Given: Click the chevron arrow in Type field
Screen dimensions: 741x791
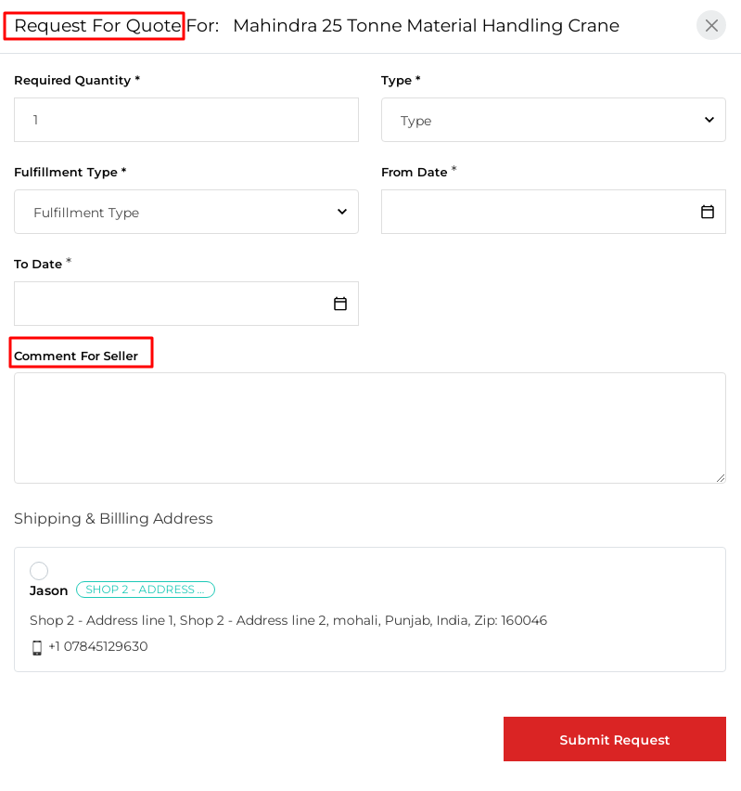Looking at the screenshot, I should pos(709,120).
